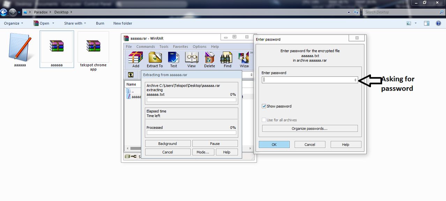Select the aaaaaa text file on Desktop
Image resolution: width=446 pixels, height=201 pixels.
point(20,49)
